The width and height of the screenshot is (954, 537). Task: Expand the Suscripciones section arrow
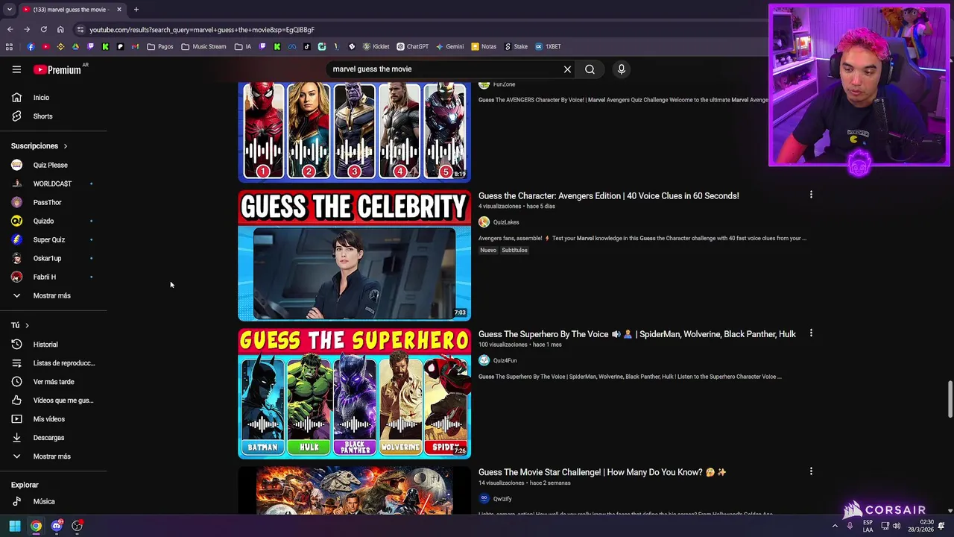(x=65, y=146)
